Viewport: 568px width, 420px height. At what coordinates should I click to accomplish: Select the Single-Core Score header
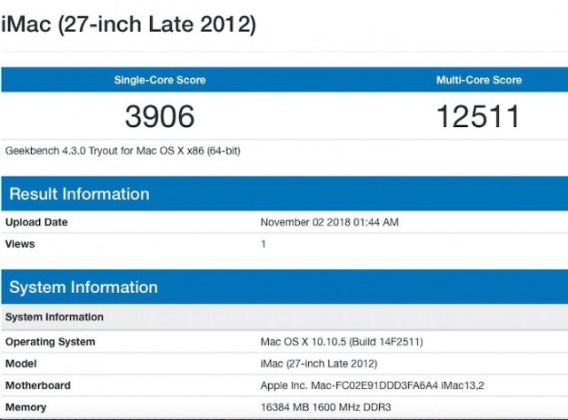tap(160, 80)
